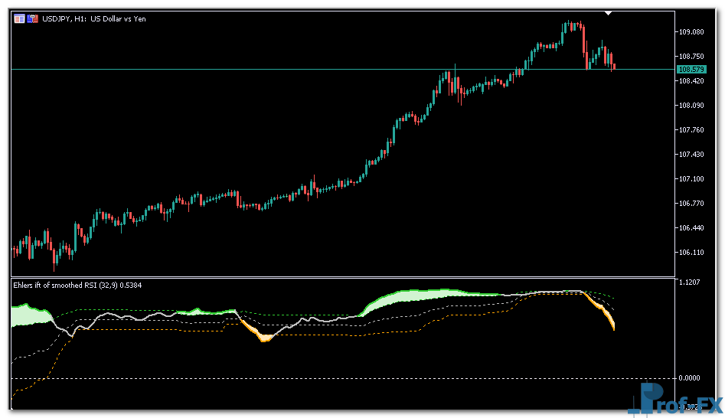Select the orange dip in indicator middle

point(264,337)
